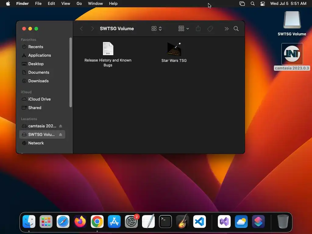The width and height of the screenshot is (312, 234).
Task: Open the File menu
Action: tap(38, 4)
